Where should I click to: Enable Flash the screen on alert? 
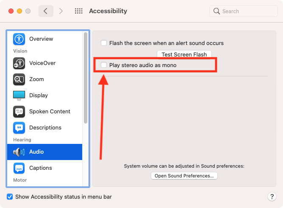[104, 43]
